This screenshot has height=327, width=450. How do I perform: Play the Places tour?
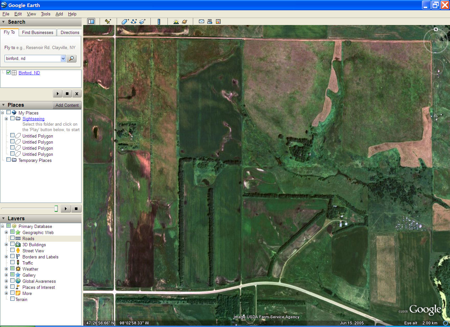66,209
